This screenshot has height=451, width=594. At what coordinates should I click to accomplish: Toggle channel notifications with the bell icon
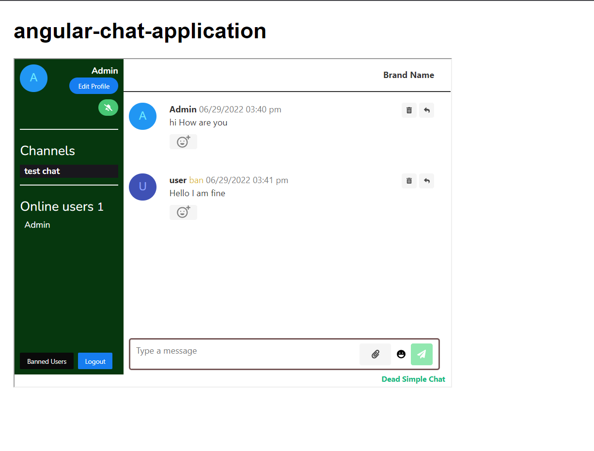tap(108, 108)
